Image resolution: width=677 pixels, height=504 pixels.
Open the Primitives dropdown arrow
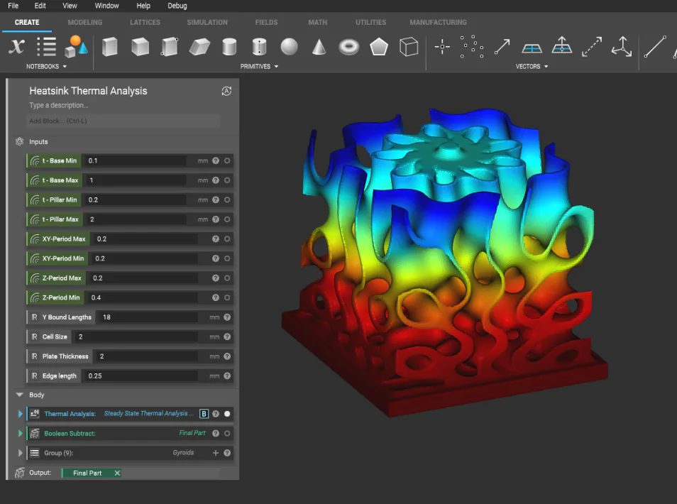(x=276, y=67)
